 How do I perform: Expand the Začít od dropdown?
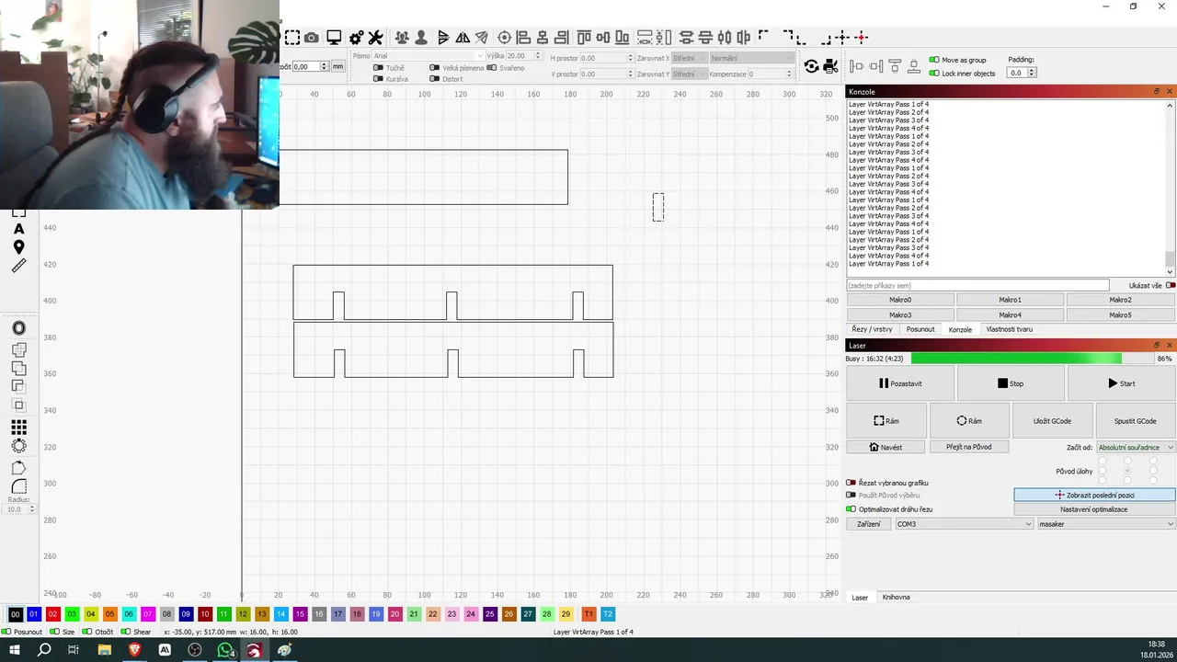pos(1136,447)
